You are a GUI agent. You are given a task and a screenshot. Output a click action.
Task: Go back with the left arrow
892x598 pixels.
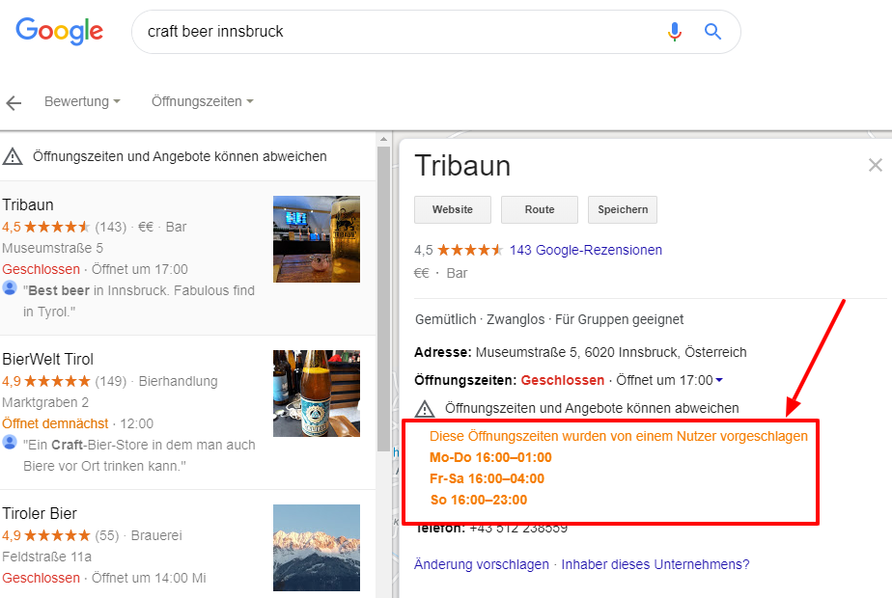tap(14, 103)
